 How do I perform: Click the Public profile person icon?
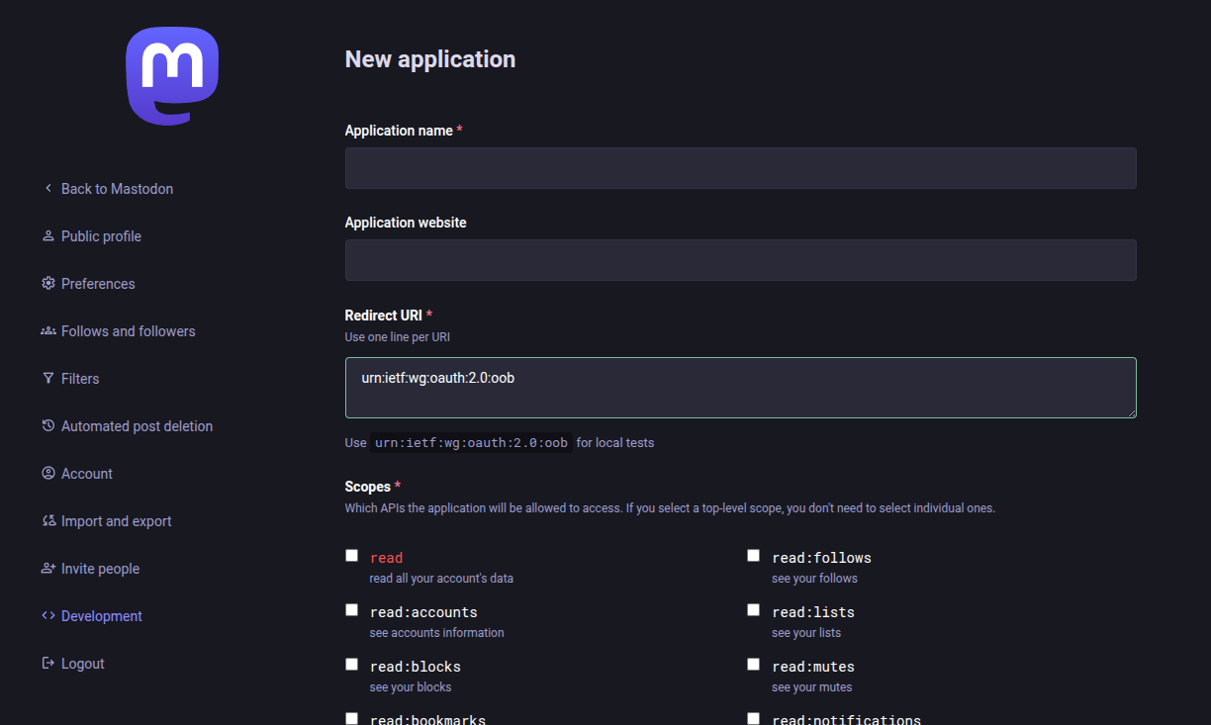click(47, 236)
